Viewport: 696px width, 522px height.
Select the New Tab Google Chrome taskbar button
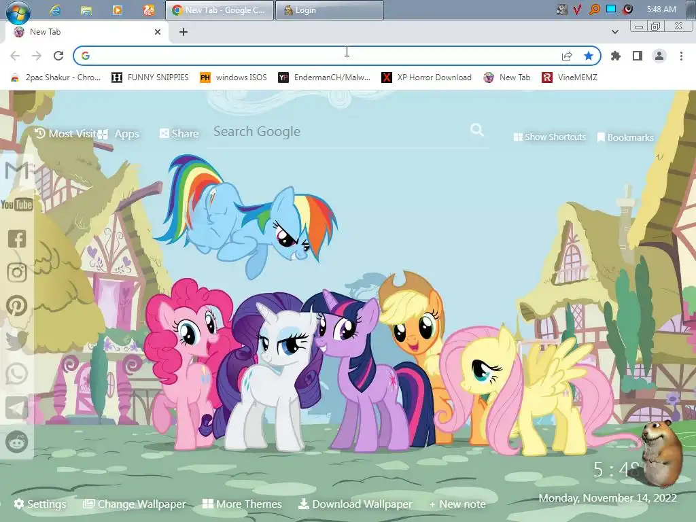coord(219,10)
